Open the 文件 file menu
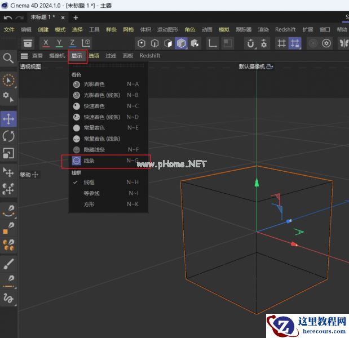 9,29
